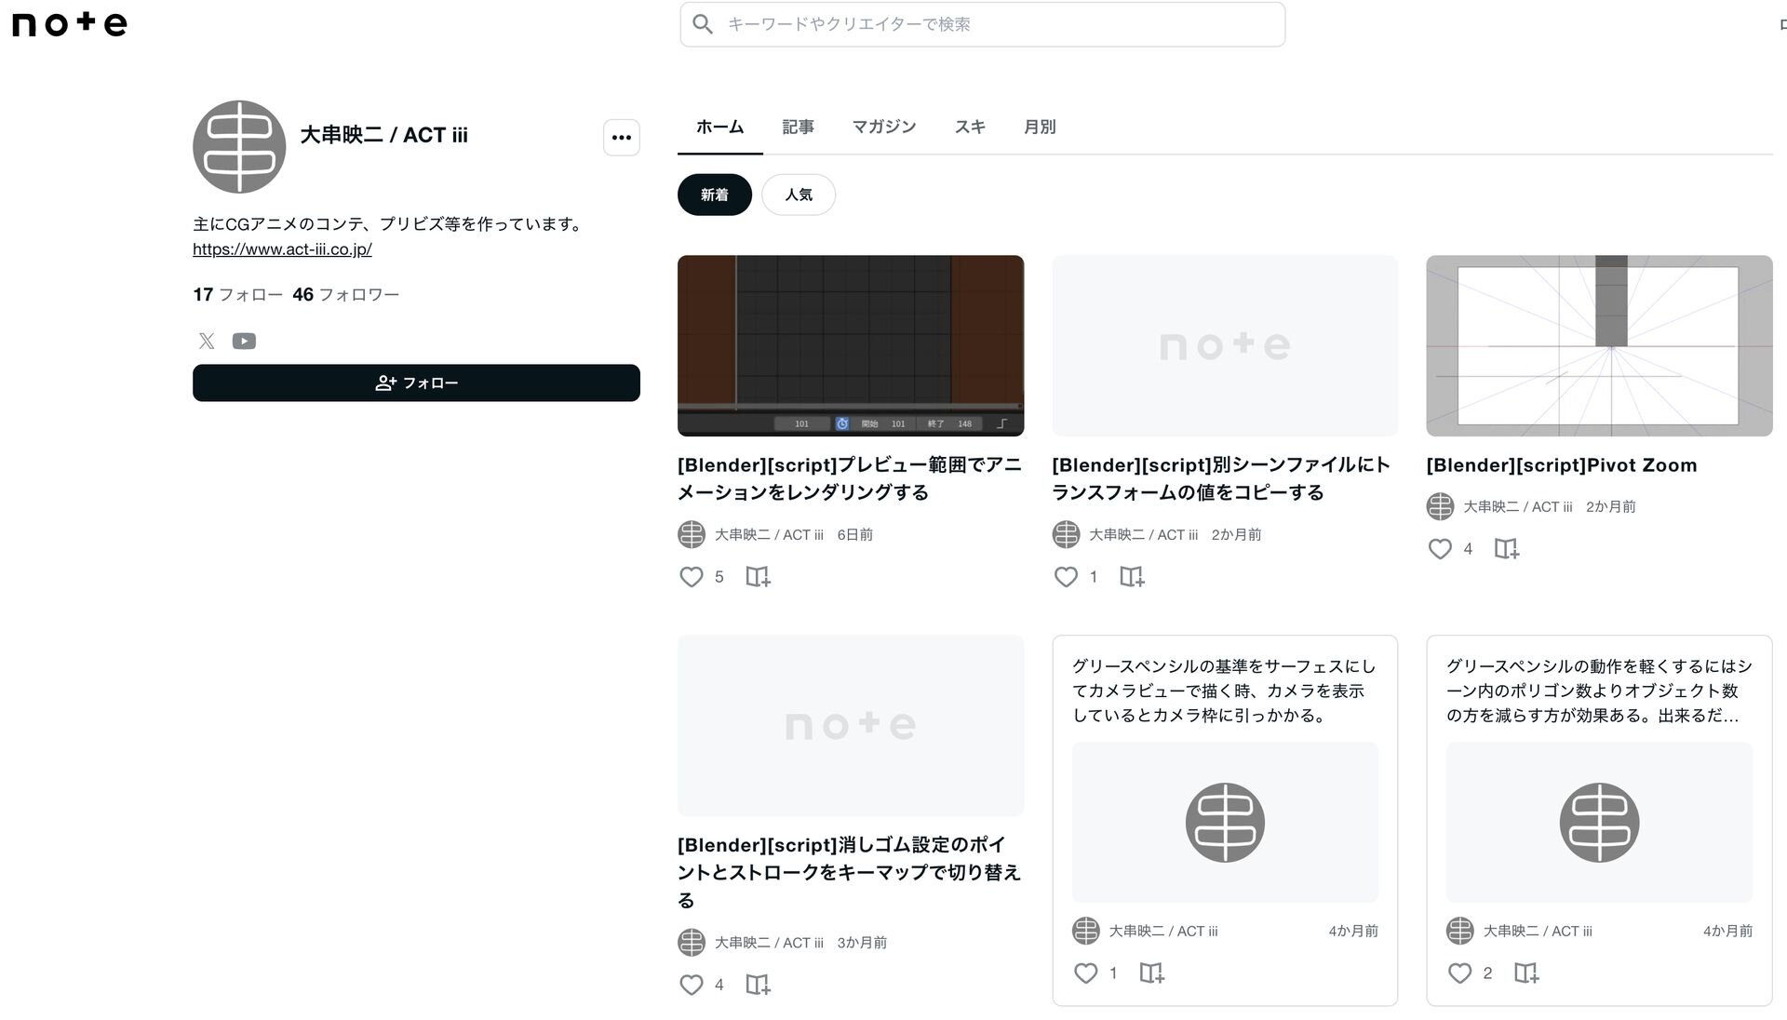Save the eraser settings article to magazine
1787x1020 pixels.
tap(758, 985)
